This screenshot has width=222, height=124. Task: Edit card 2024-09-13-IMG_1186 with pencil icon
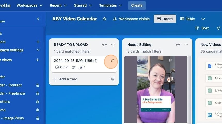click(x=112, y=61)
